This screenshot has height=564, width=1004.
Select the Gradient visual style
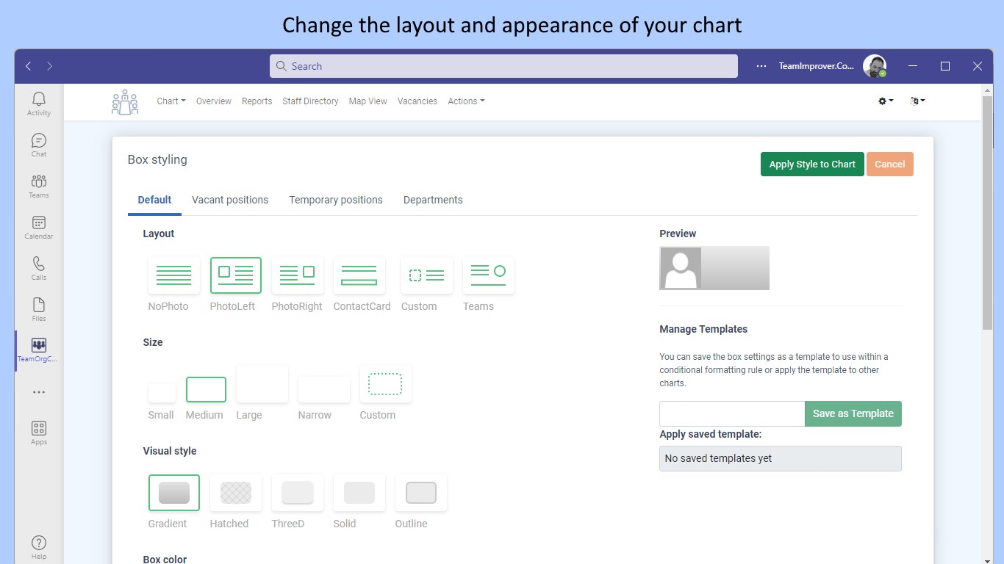(x=174, y=493)
